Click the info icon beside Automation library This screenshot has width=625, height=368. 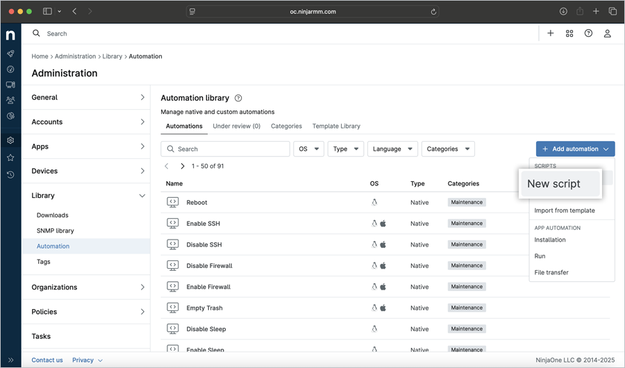238,99
